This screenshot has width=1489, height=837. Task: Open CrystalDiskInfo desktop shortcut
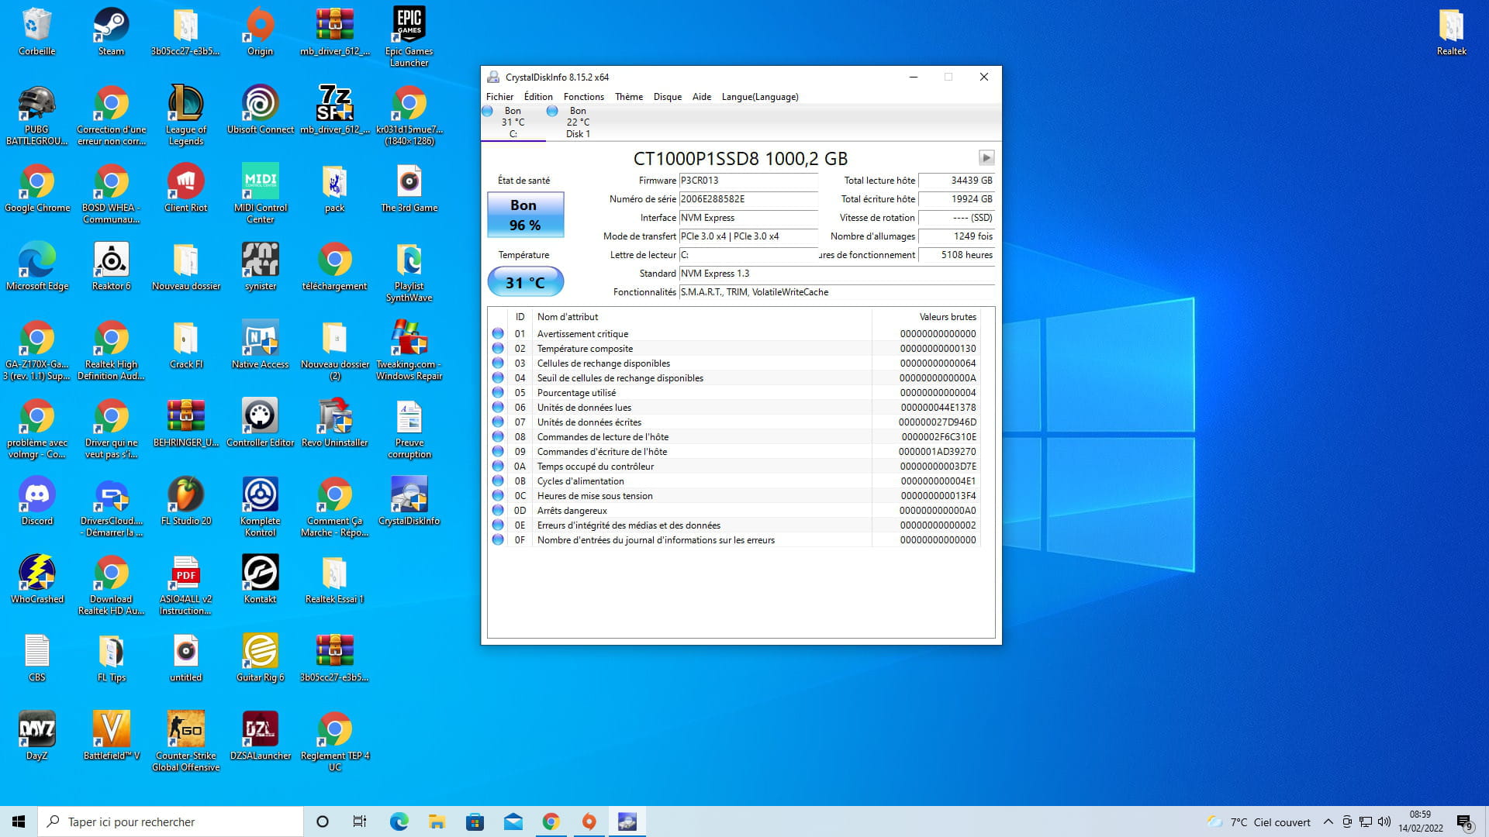[x=409, y=501]
